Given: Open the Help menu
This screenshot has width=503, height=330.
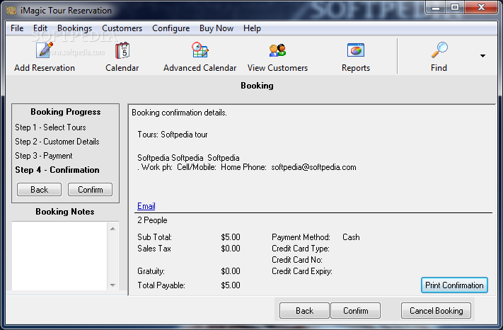Looking at the screenshot, I should pyautogui.click(x=252, y=28).
